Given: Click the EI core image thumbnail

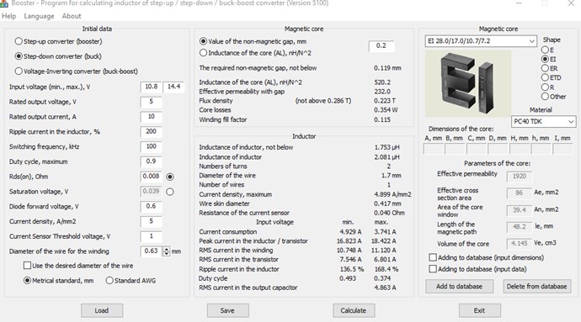Looking at the screenshot, I should pyautogui.click(x=468, y=83).
